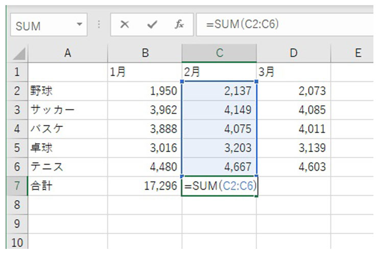Click the Cancel (X) formula button
Image resolution: width=378 pixels, height=255 pixels.
pyautogui.click(x=125, y=25)
